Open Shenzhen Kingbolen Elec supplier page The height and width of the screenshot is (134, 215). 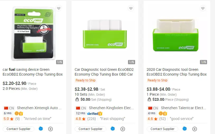click(111, 108)
